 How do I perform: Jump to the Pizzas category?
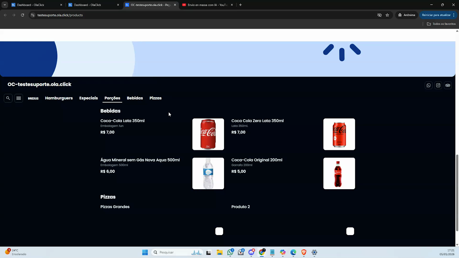pos(155,98)
